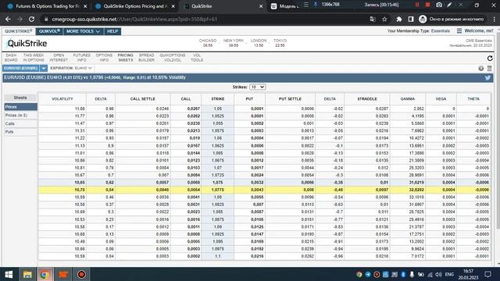Open the OPEN INTEREST section
Screen dimensions: 500x281
59,58
